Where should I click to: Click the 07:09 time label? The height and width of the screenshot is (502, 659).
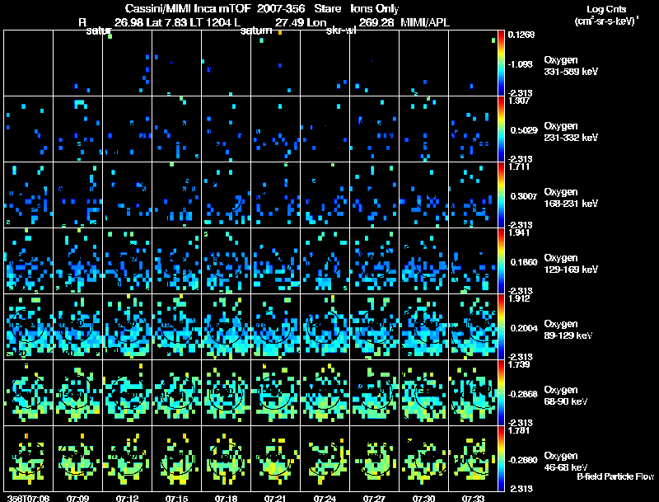tap(77, 498)
